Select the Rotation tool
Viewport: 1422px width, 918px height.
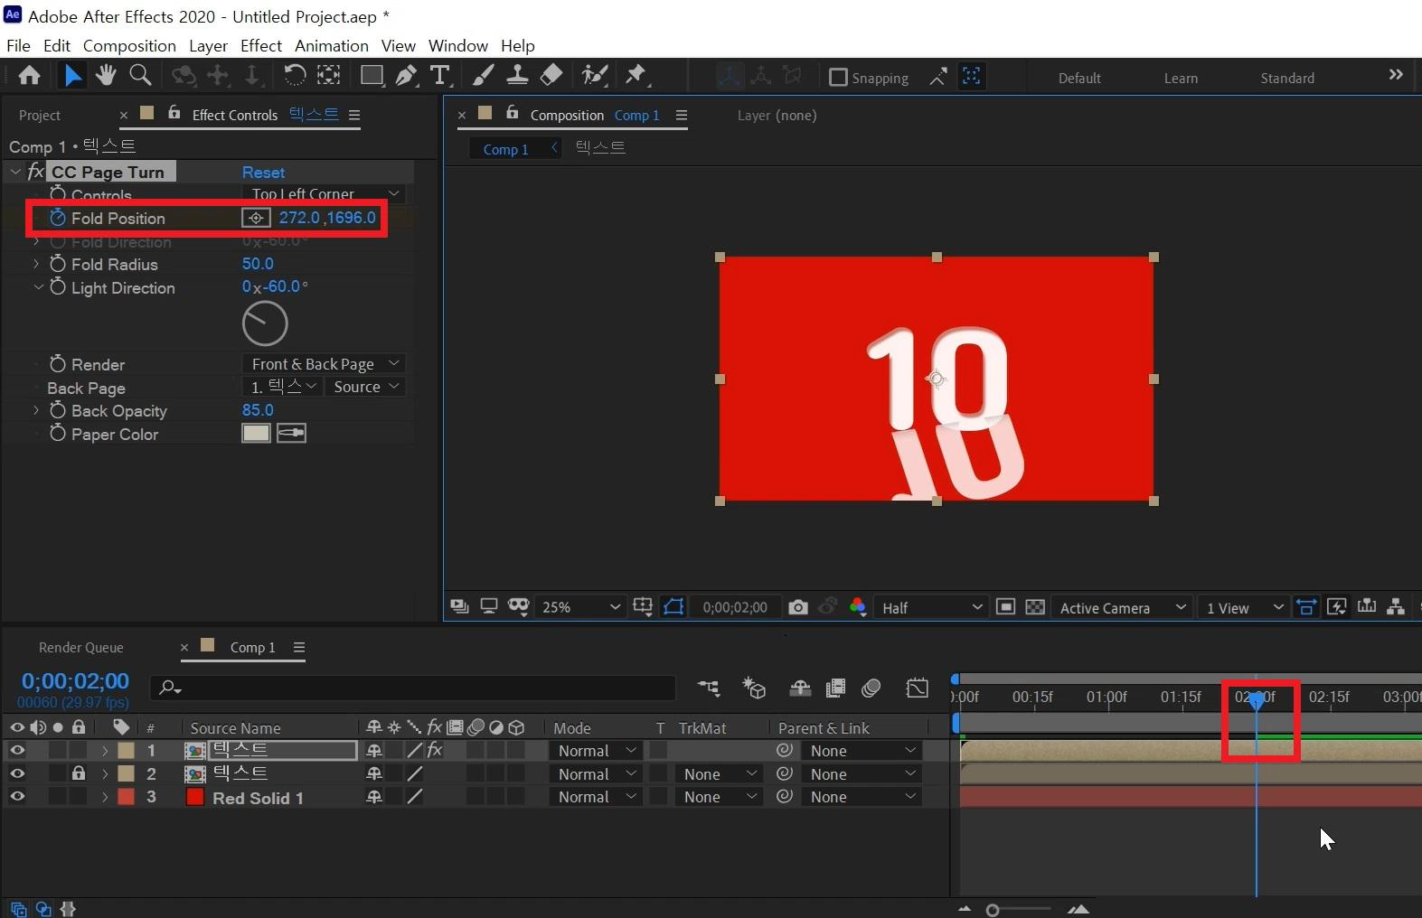(295, 76)
